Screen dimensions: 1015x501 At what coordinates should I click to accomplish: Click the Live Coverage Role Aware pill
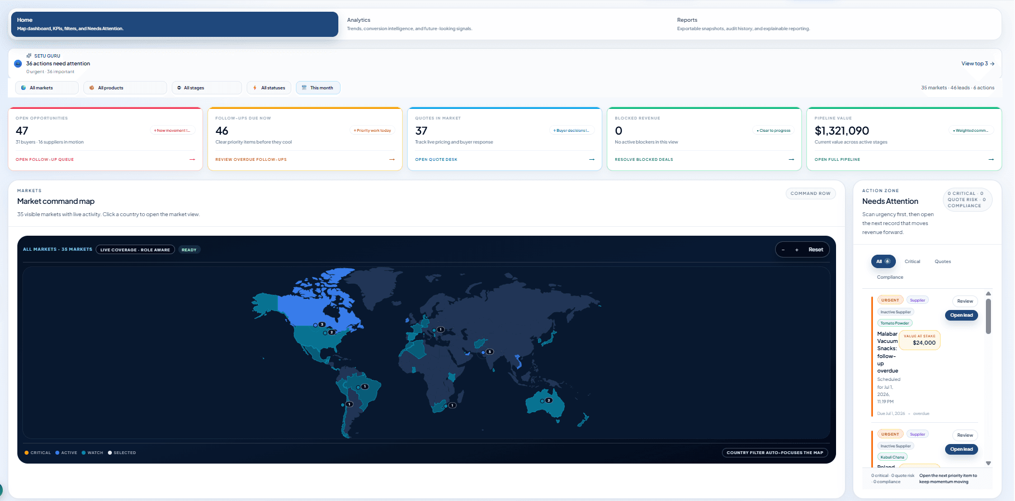[135, 250]
